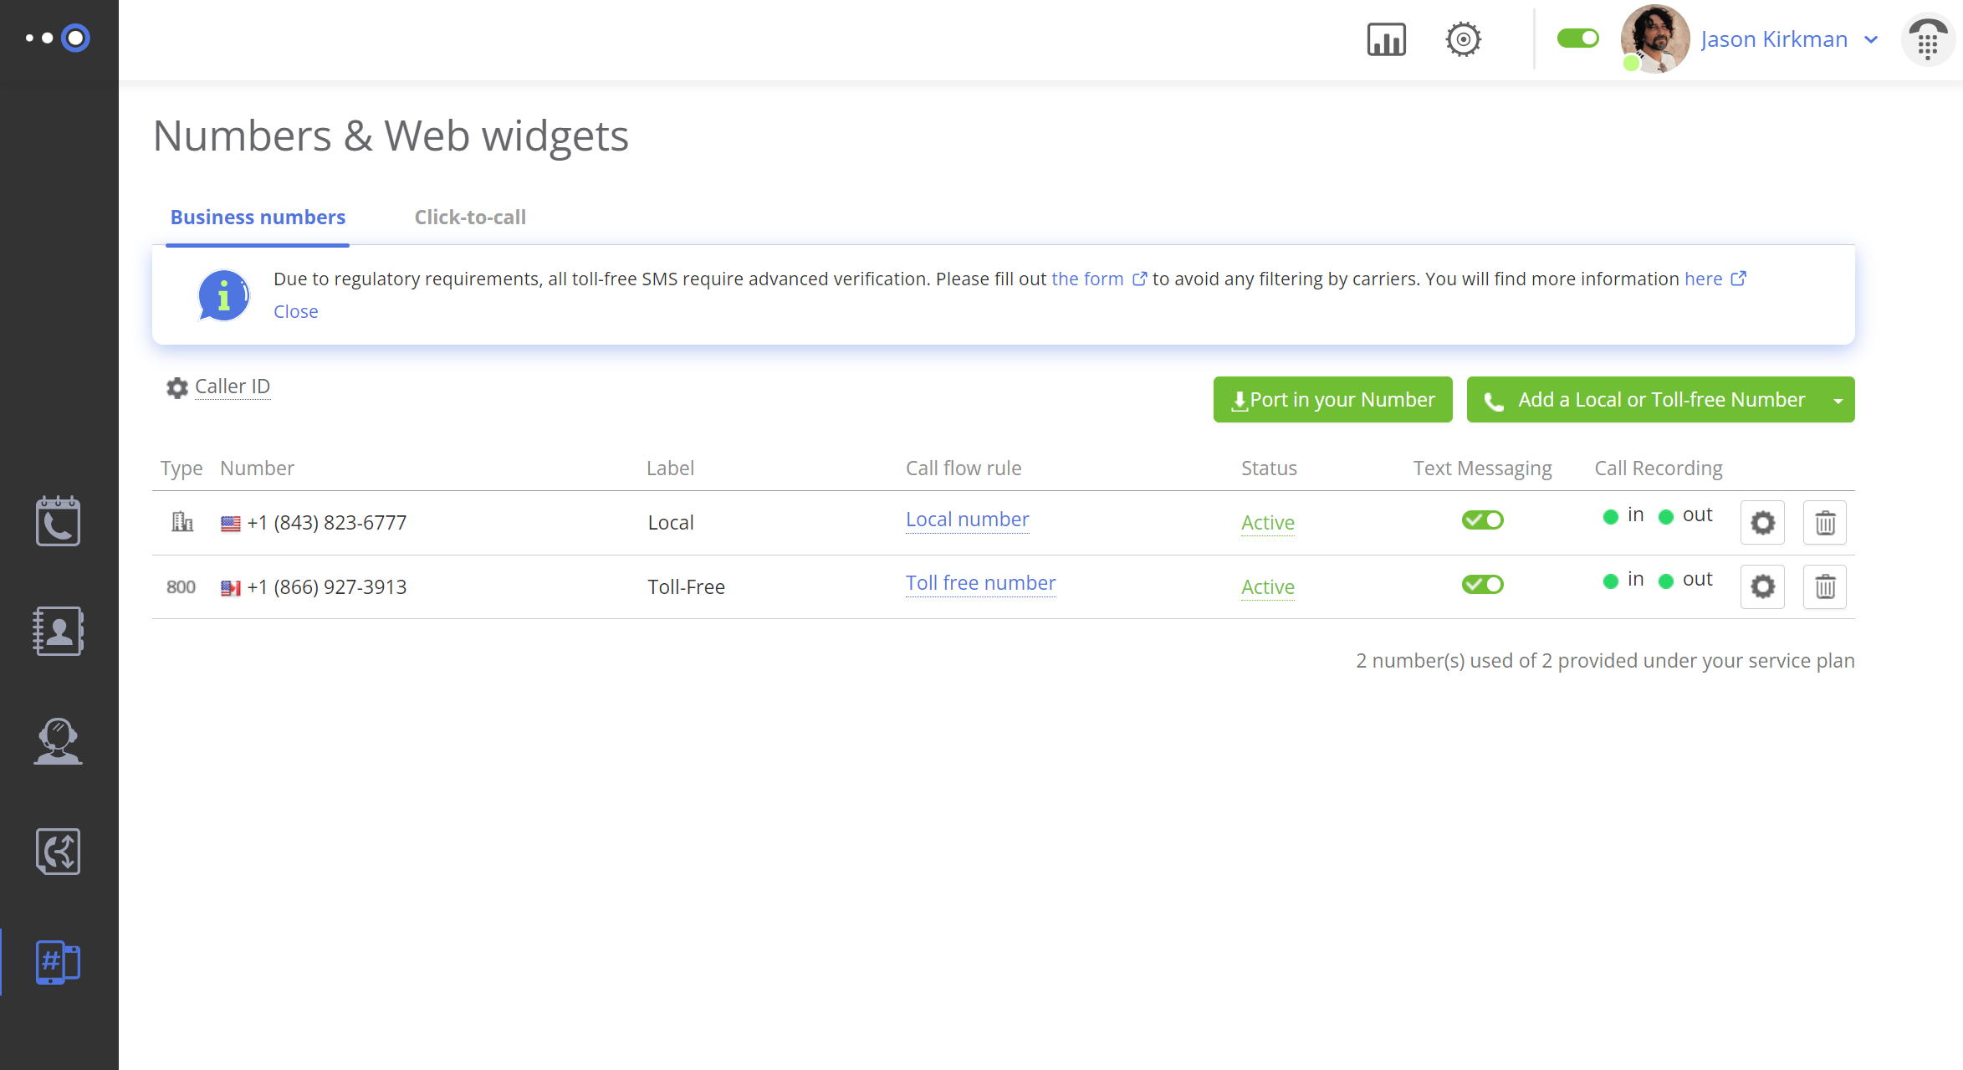Click the Call Recording column header
1963x1070 pixels.
[1658, 468]
